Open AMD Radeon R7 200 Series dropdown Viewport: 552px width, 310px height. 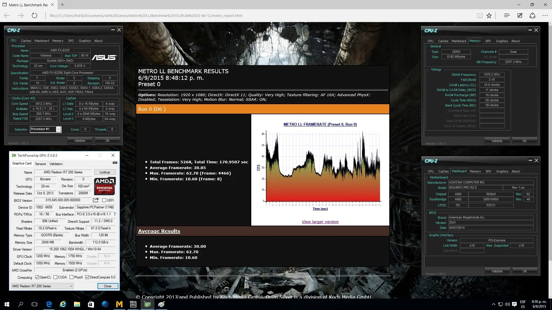tap(42, 286)
